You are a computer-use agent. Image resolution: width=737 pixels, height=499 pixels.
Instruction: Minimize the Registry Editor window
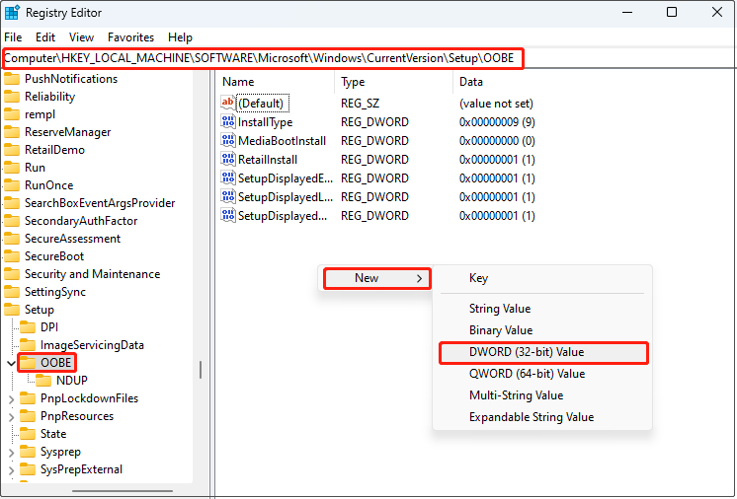[627, 12]
